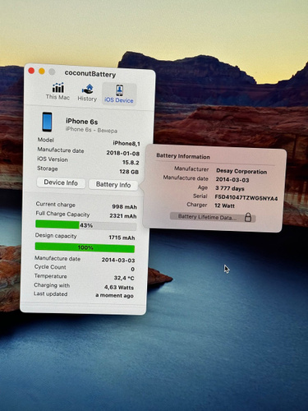
Task: Click the iPhone 6s device name heading
Action: coord(81,122)
